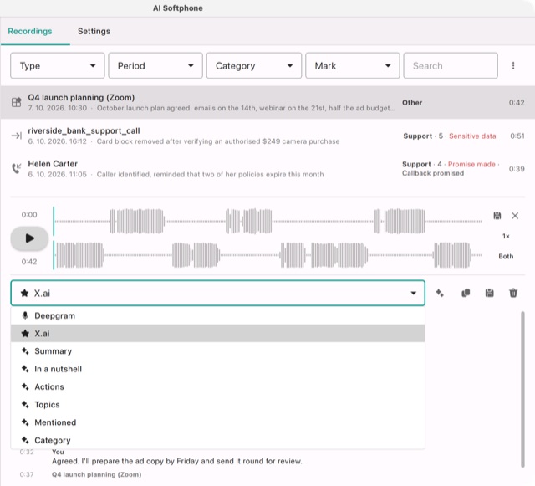Close the audio player with the X icon
Viewport: 535px width, 486px height.
[515, 216]
